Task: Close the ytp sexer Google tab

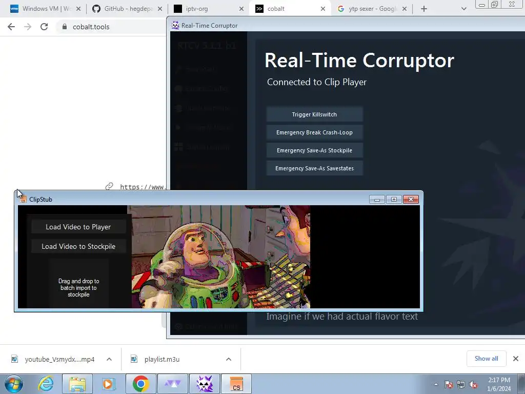Action: click(405, 9)
